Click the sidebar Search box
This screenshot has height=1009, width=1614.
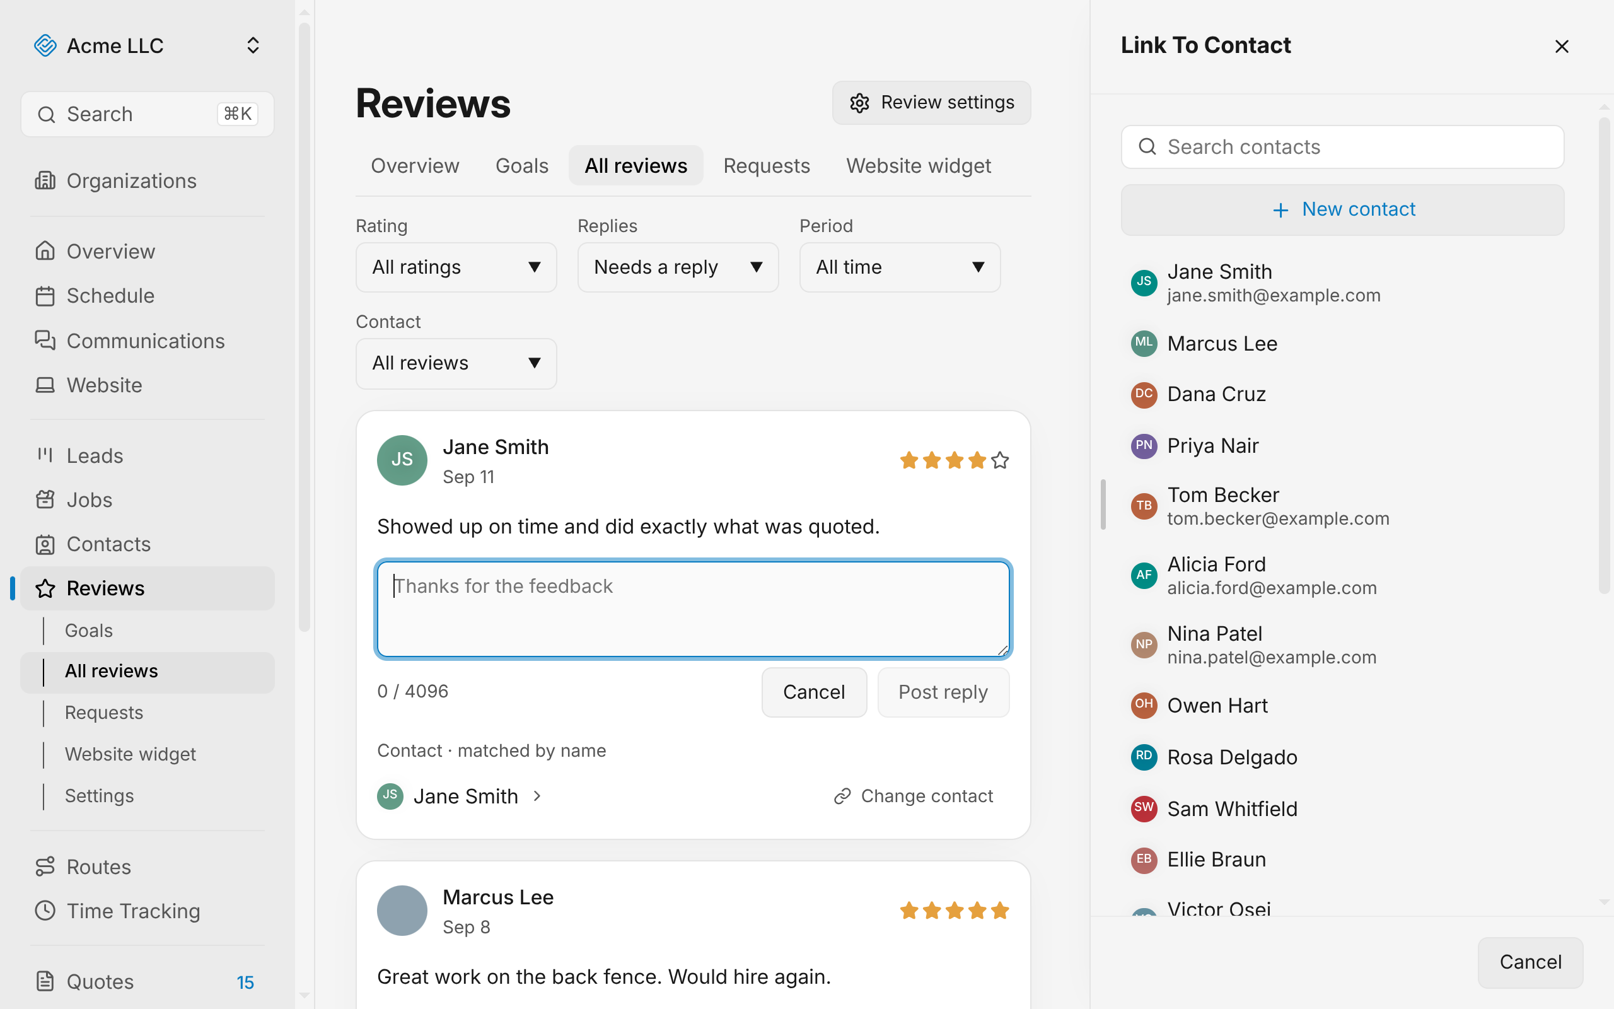(x=148, y=114)
